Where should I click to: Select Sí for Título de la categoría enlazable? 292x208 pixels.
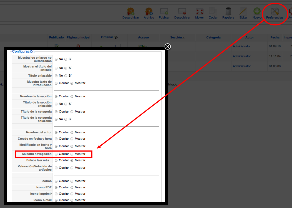(x=66, y=119)
